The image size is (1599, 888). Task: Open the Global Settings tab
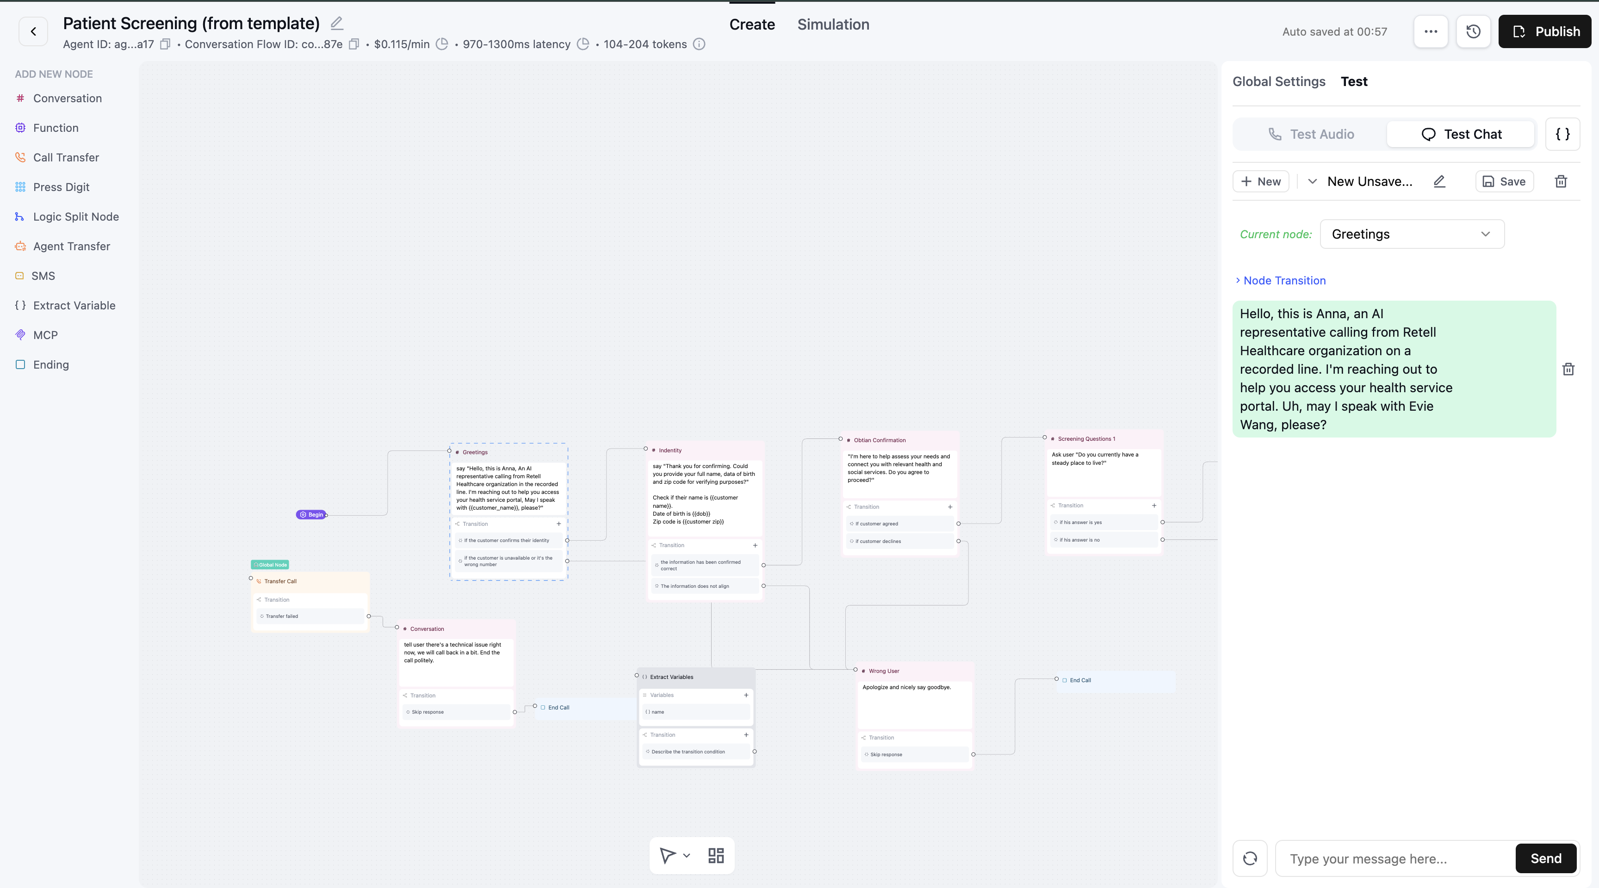coord(1279,81)
